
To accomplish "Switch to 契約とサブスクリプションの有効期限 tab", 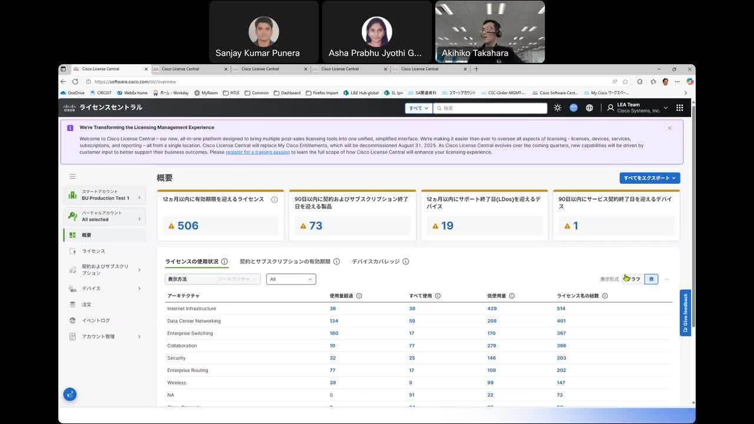I will [285, 261].
